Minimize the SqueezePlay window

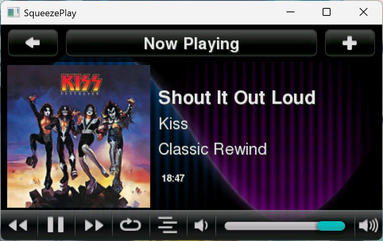click(290, 12)
